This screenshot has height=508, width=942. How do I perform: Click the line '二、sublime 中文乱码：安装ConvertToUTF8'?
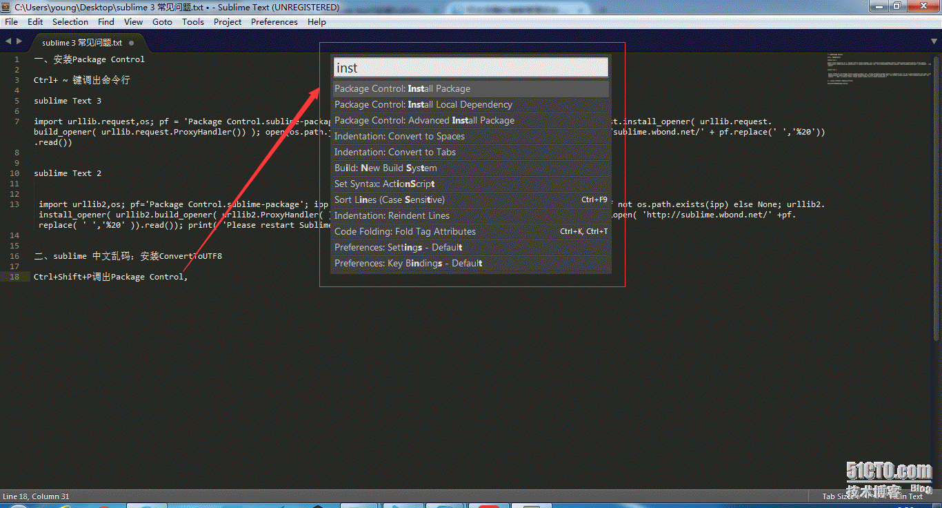(x=128, y=256)
